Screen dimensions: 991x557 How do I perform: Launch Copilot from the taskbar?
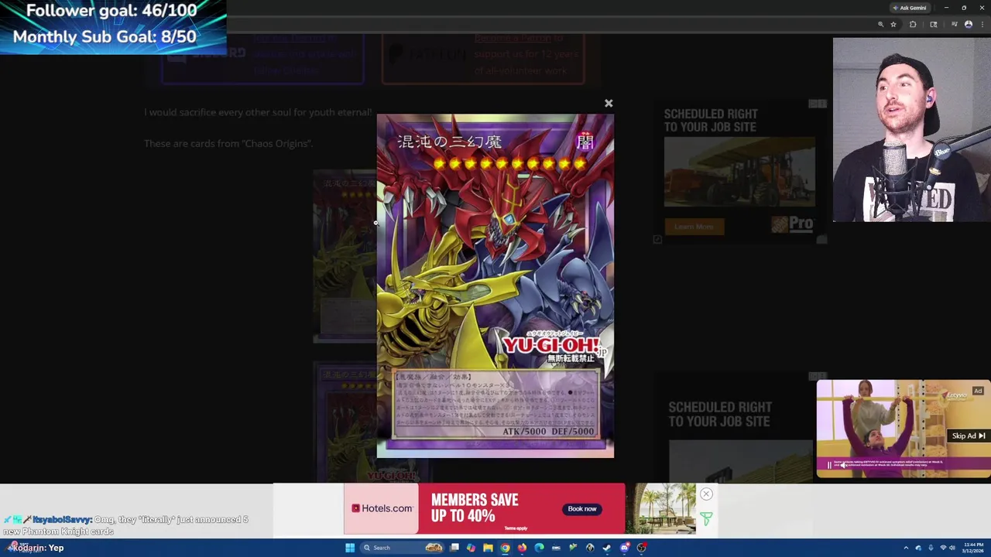pyautogui.click(x=471, y=548)
